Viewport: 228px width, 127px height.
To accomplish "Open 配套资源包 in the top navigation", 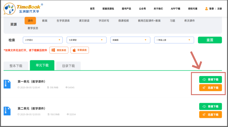I will pos(108,9).
